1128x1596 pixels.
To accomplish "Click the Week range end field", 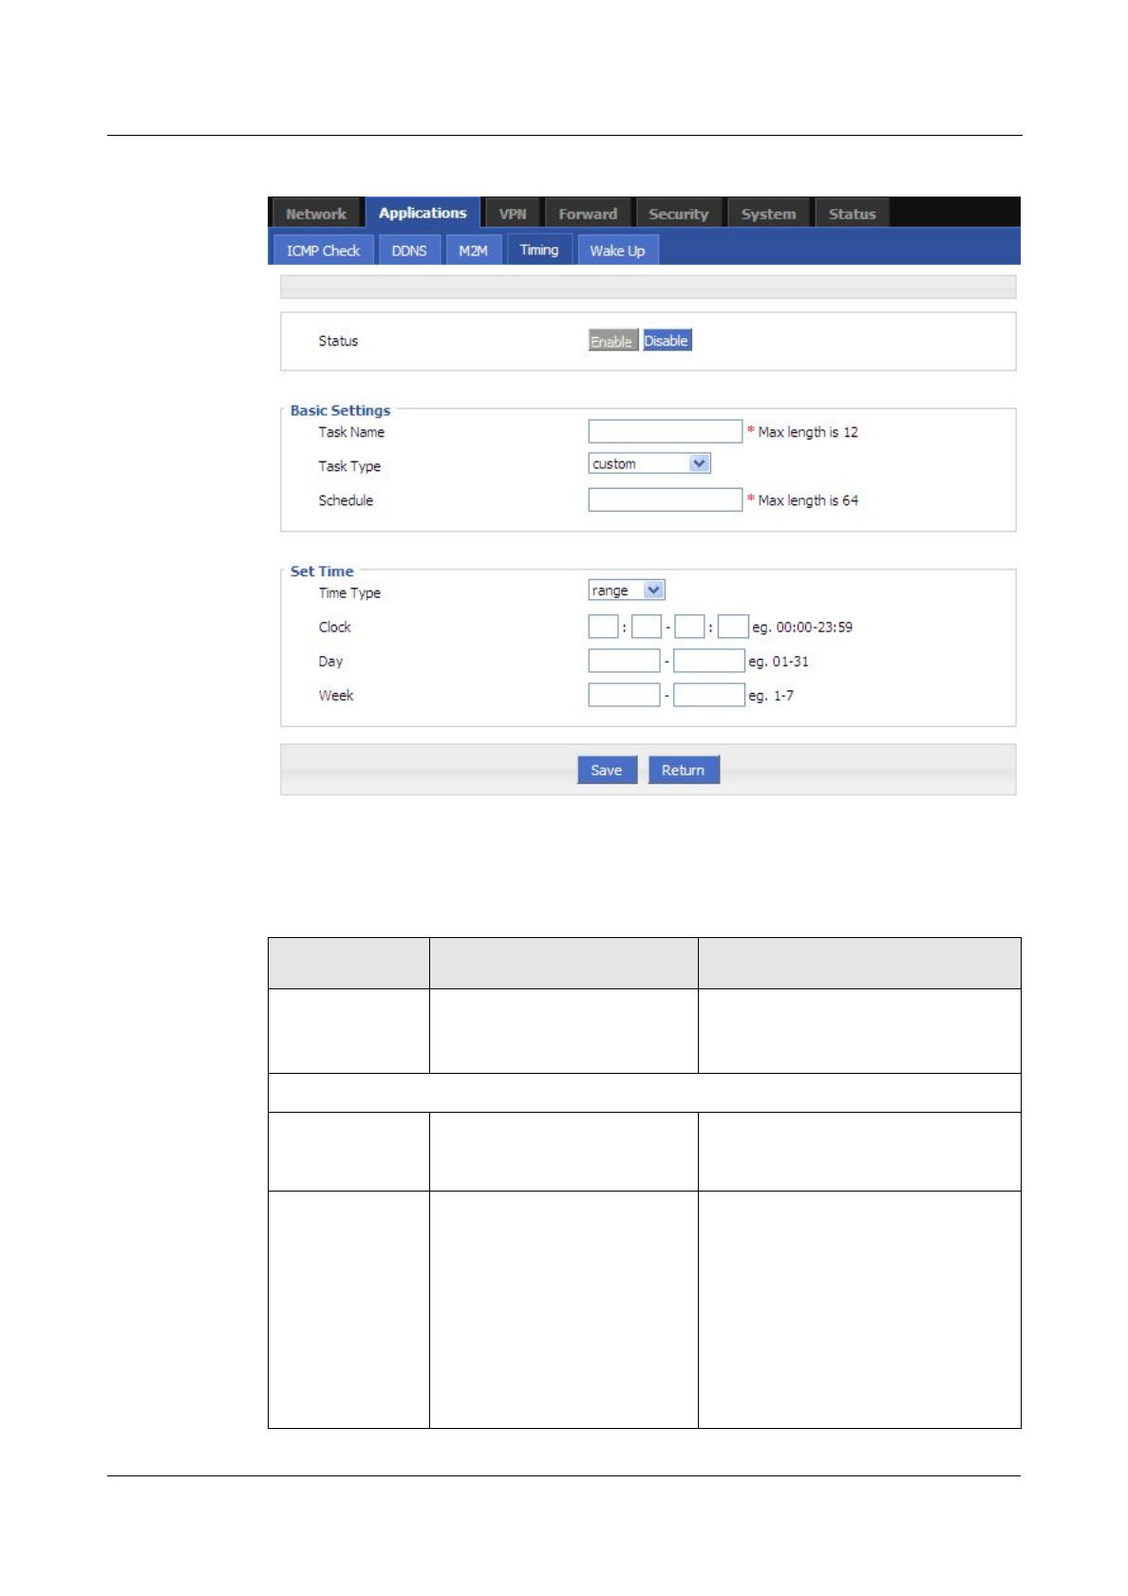I will 709,695.
